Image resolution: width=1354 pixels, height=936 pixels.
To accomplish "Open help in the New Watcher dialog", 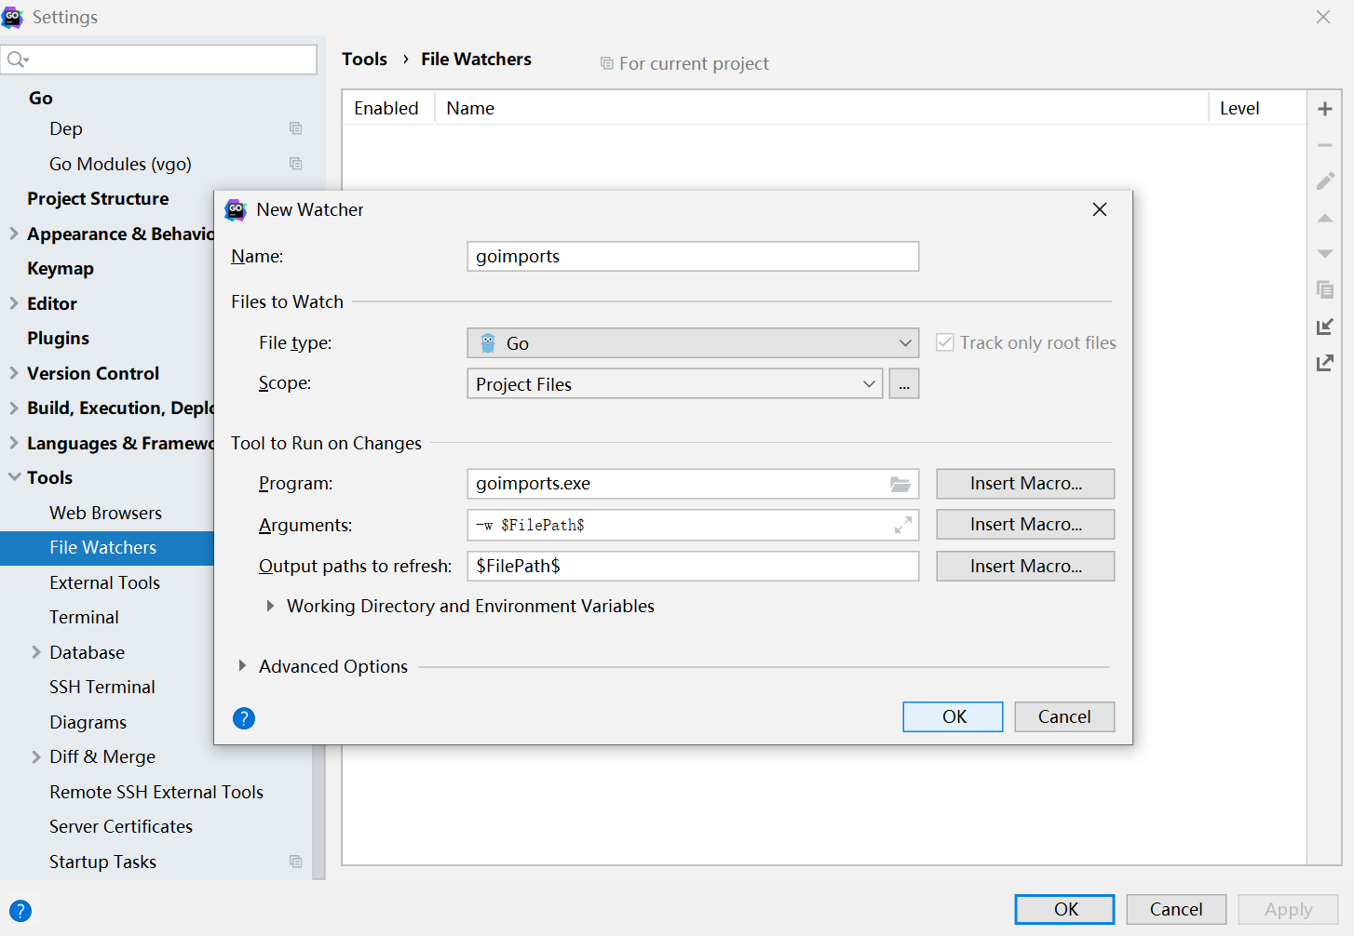I will pos(244,718).
